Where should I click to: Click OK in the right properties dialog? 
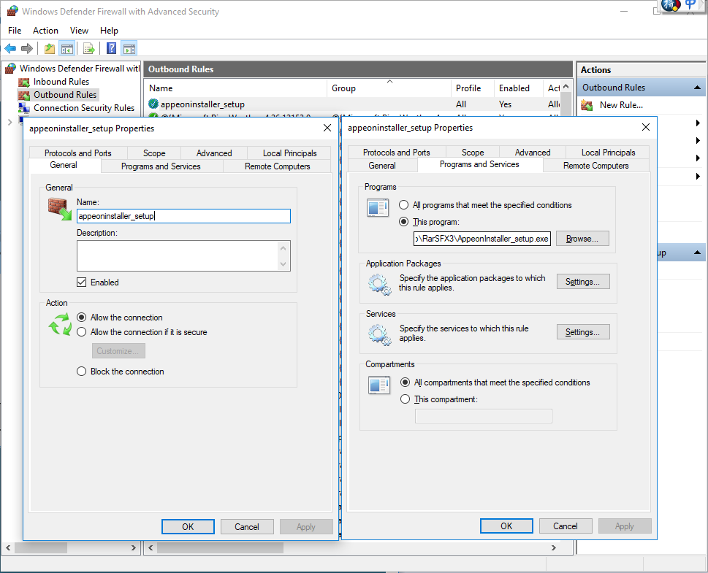click(506, 526)
